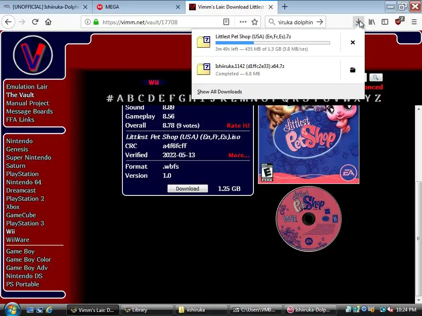
Task: Switch to the Ishiiruka-Dolphin forum tab
Action: click(x=46, y=7)
